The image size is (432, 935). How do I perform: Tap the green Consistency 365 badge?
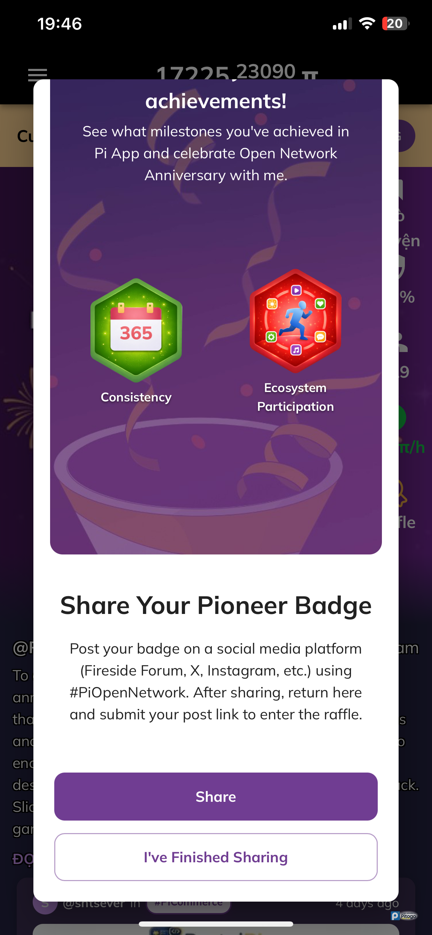click(x=136, y=330)
